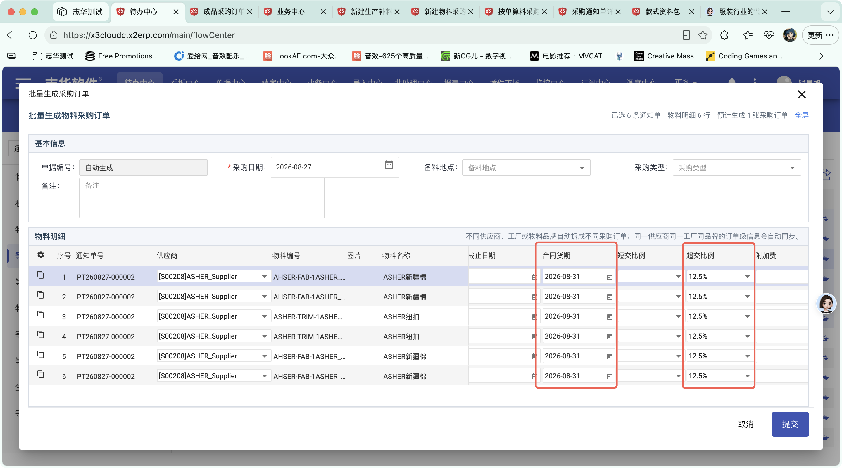The width and height of the screenshot is (842, 468).
Task: Click the 取消 button
Action: click(746, 424)
